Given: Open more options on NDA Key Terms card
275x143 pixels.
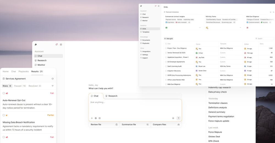Looking at the screenshot, I should tap(240, 28).
